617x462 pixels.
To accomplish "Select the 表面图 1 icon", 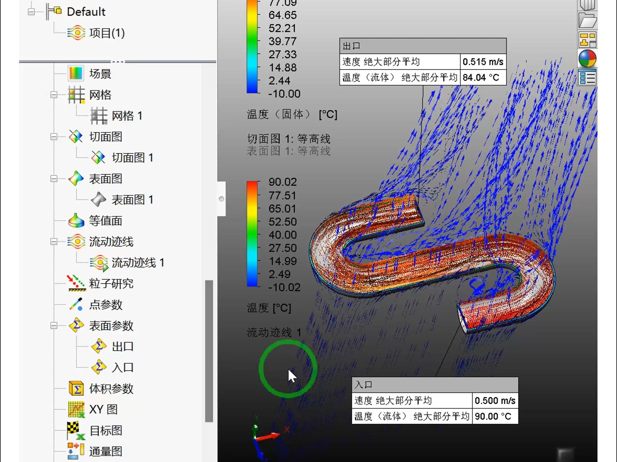I will pyautogui.click(x=99, y=199).
